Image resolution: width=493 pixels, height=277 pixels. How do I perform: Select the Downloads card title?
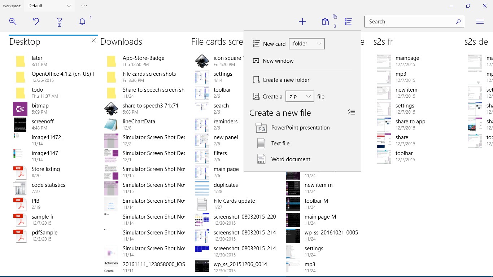coord(121,41)
